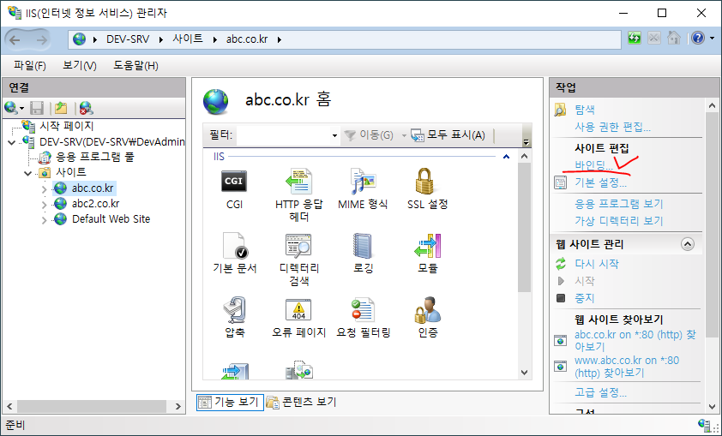The width and height of the screenshot is (722, 436).
Task: Open 사용 권한 편집... link
Action: point(612,127)
